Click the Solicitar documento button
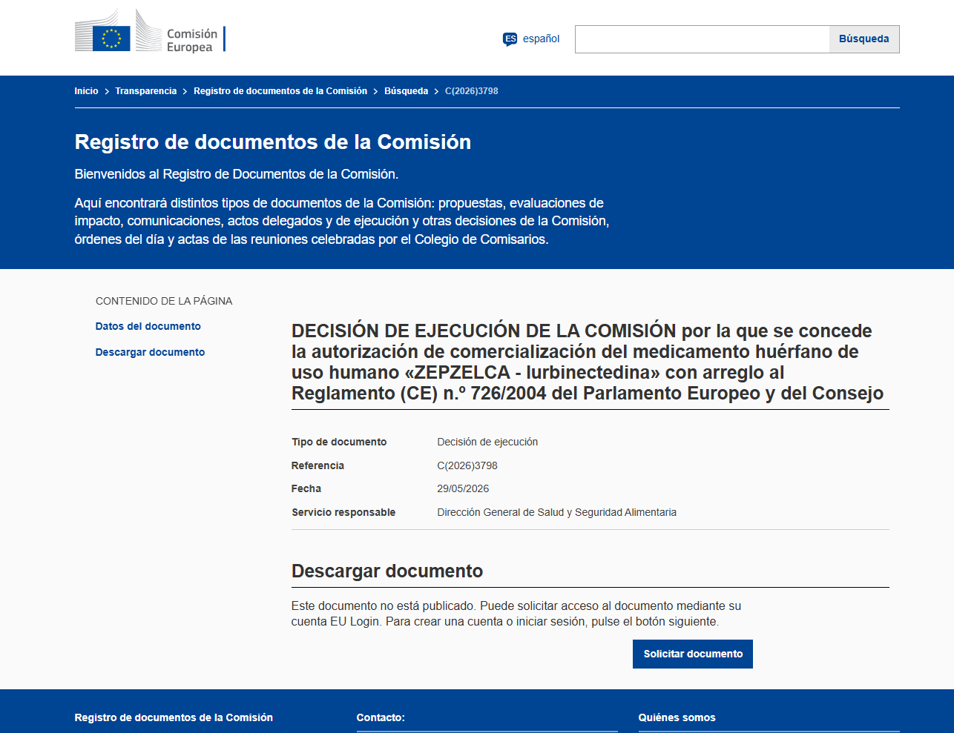 click(x=693, y=654)
